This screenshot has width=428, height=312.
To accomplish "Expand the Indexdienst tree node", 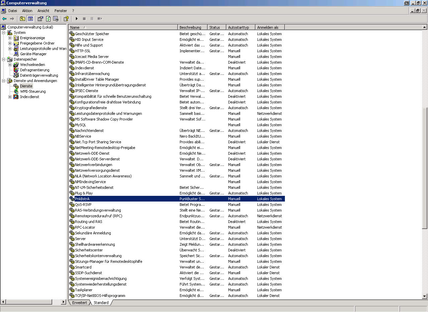I will pyautogui.click(x=10, y=97).
